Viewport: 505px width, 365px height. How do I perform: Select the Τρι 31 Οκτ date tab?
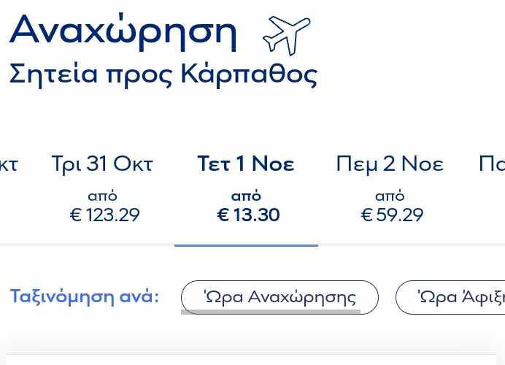(102, 164)
